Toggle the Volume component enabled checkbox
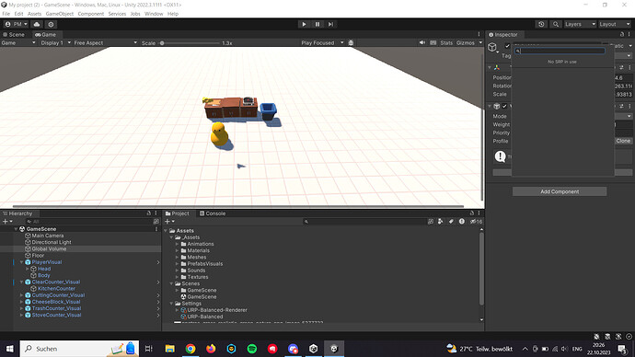The width and height of the screenshot is (635, 357). click(x=504, y=106)
